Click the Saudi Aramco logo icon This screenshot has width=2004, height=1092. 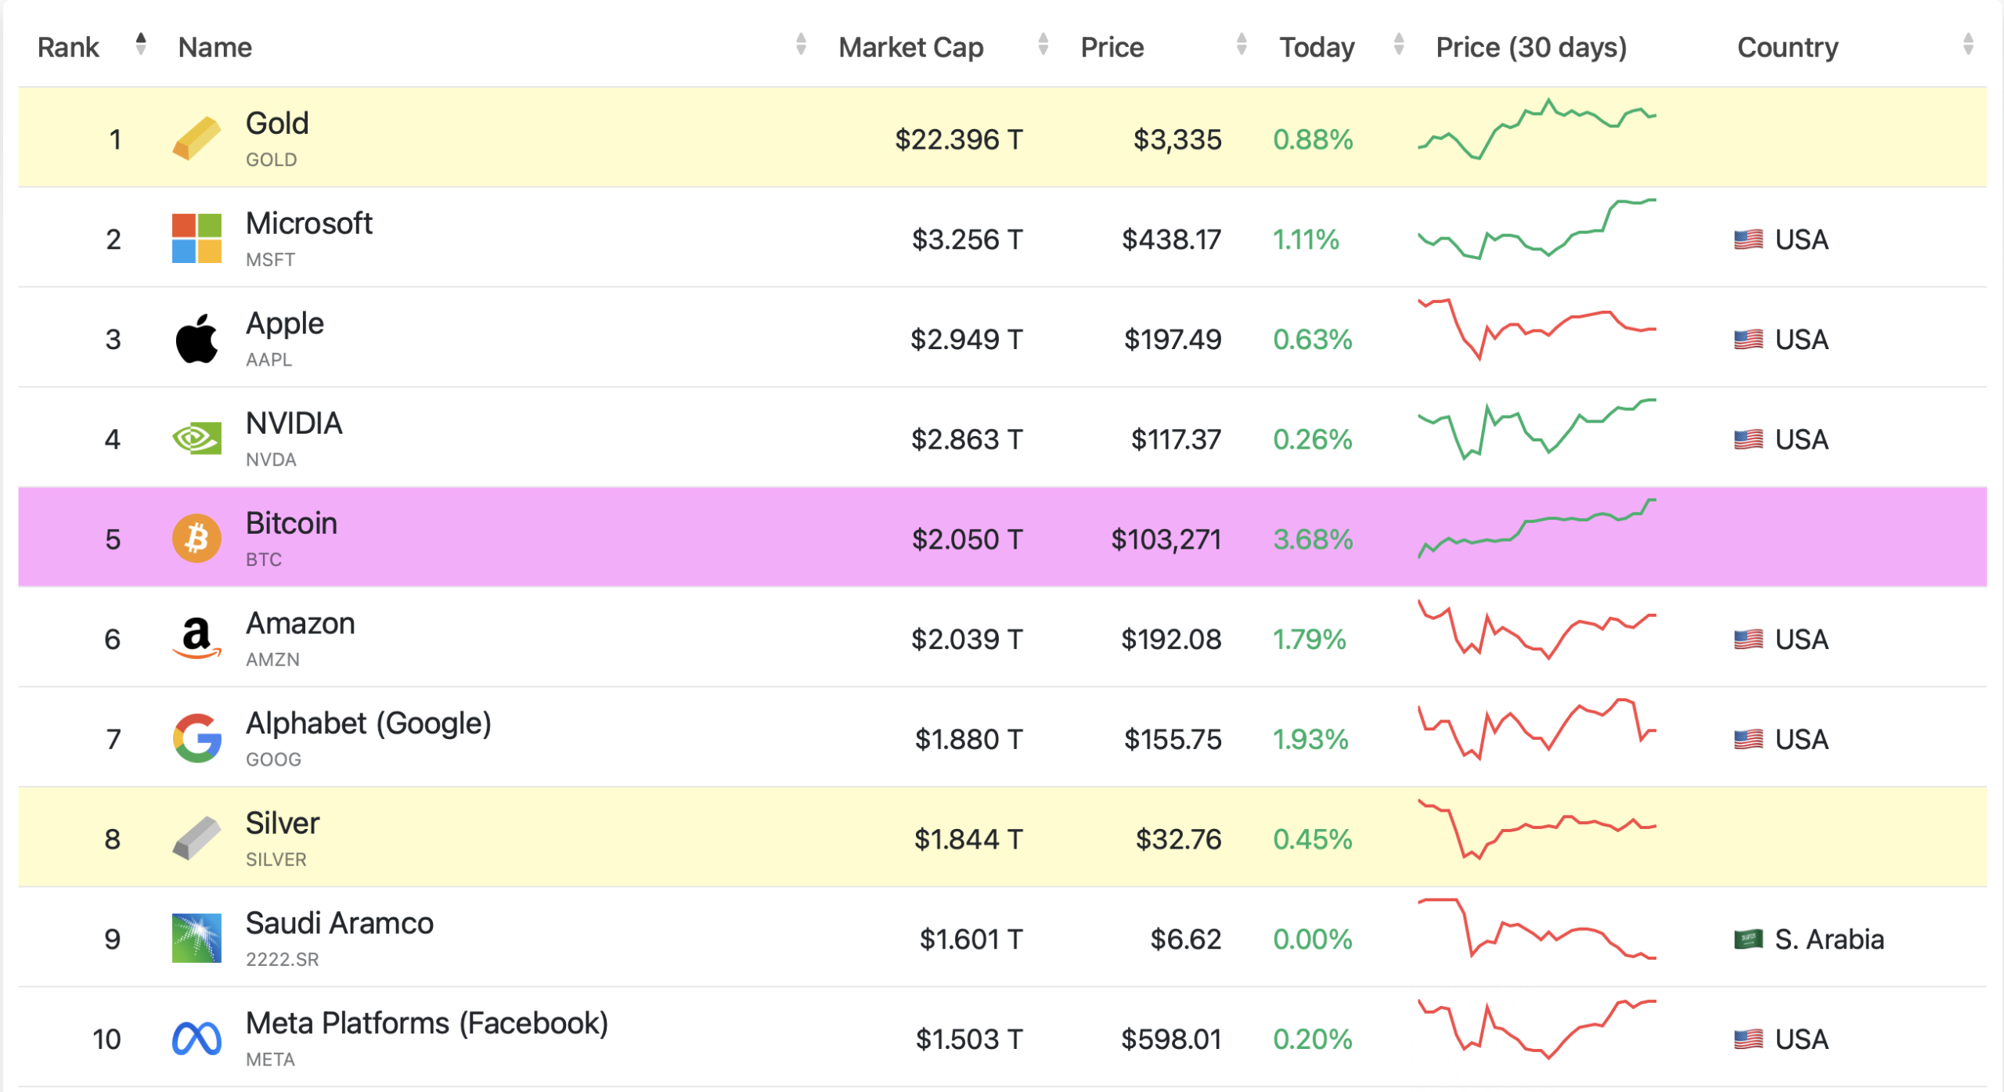pyautogui.click(x=196, y=938)
